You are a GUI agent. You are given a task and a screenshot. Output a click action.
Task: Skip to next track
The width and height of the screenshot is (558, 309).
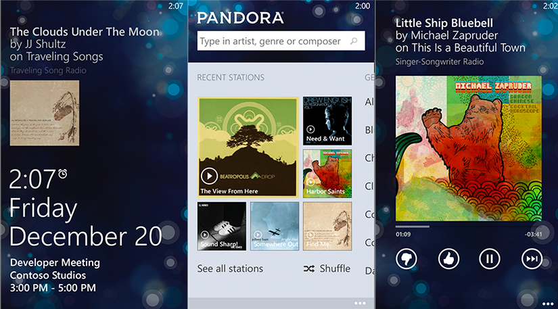tap(532, 259)
